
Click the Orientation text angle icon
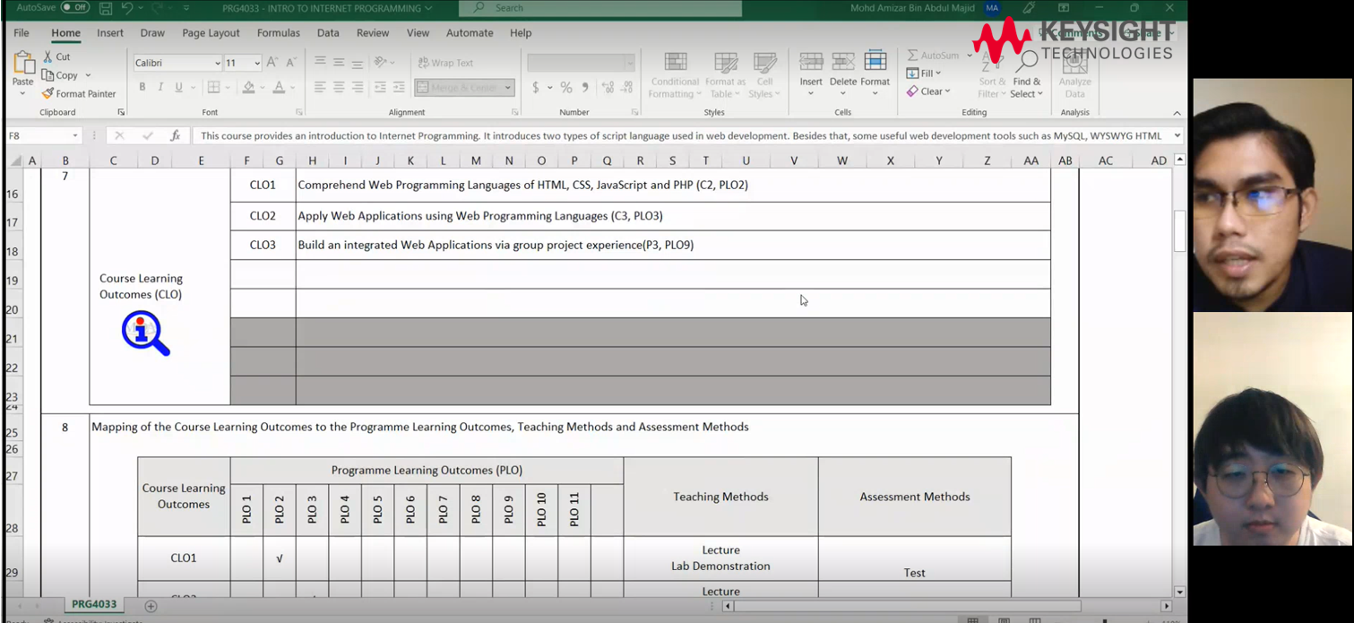pos(381,63)
